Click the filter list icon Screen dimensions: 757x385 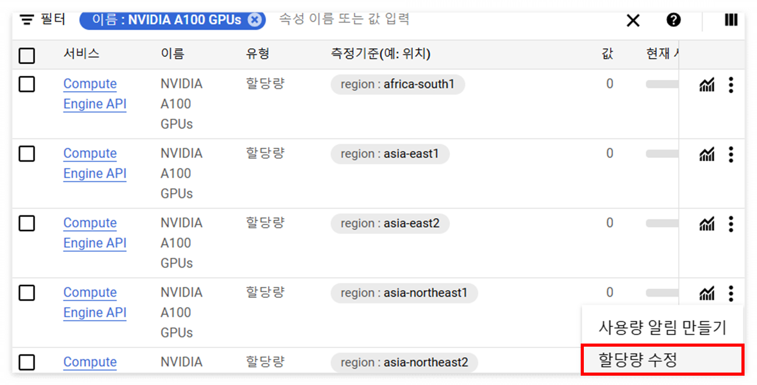(x=27, y=20)
